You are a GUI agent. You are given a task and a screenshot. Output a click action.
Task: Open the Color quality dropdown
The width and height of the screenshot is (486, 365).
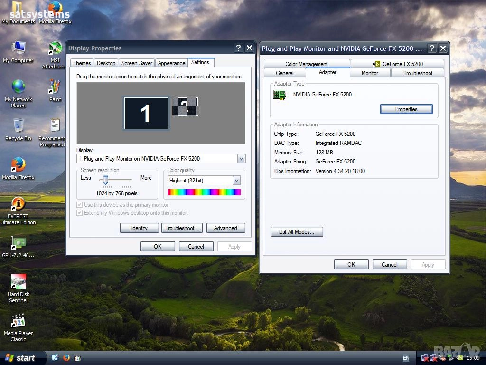point(236,181)
